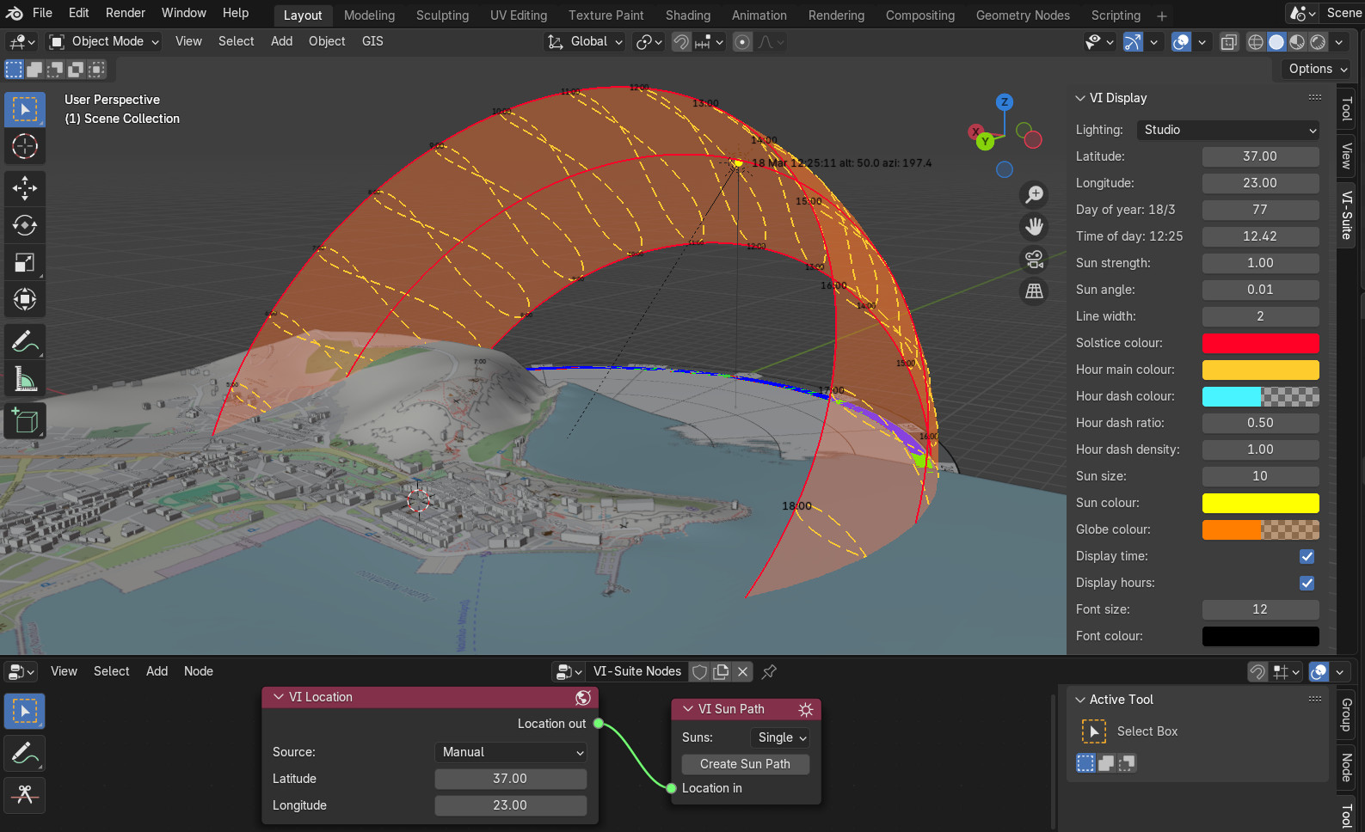Disable the Display hours checkbox
The height and width of the screenshot is (832, 1365).
(1307, 583)
